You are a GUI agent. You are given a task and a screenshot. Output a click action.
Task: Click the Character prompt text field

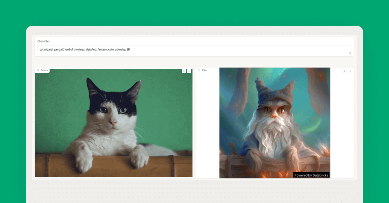(x=227, y=50)
